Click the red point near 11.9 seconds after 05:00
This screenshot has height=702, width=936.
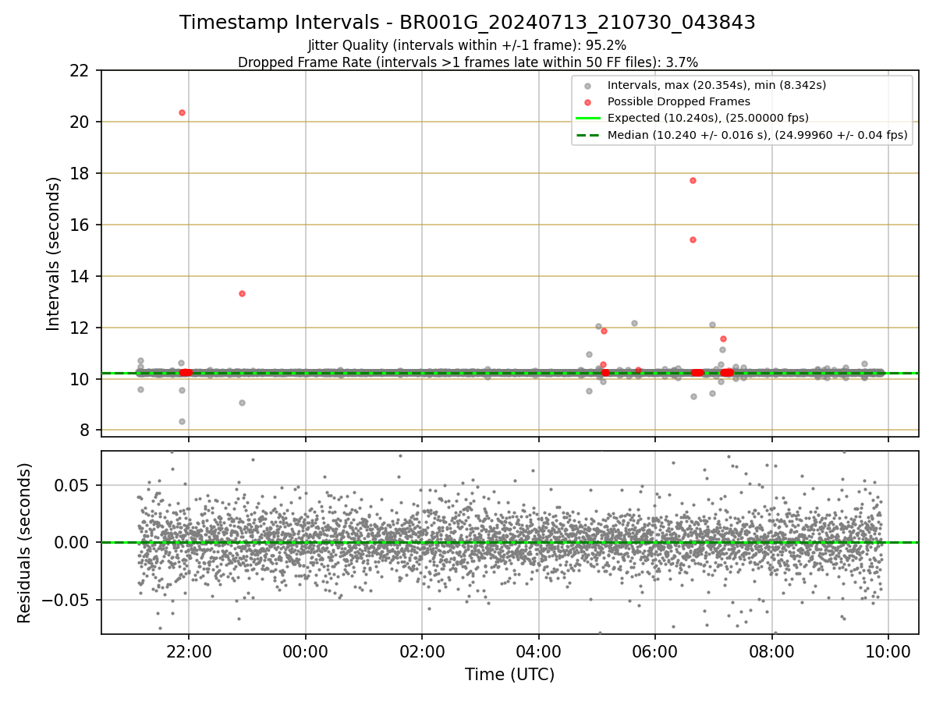(x=604, y=331)
